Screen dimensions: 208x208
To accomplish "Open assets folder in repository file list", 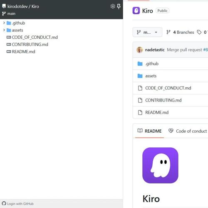I will (151, 76).
